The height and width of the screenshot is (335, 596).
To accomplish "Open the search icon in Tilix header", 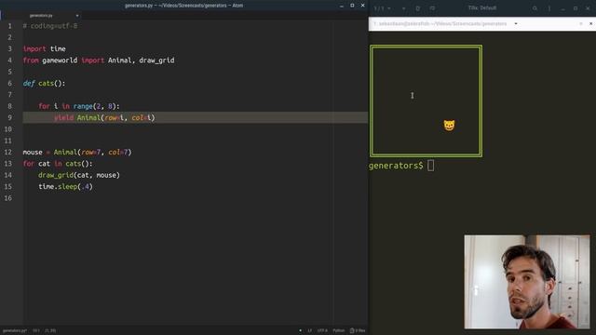I will click(535, 8).
